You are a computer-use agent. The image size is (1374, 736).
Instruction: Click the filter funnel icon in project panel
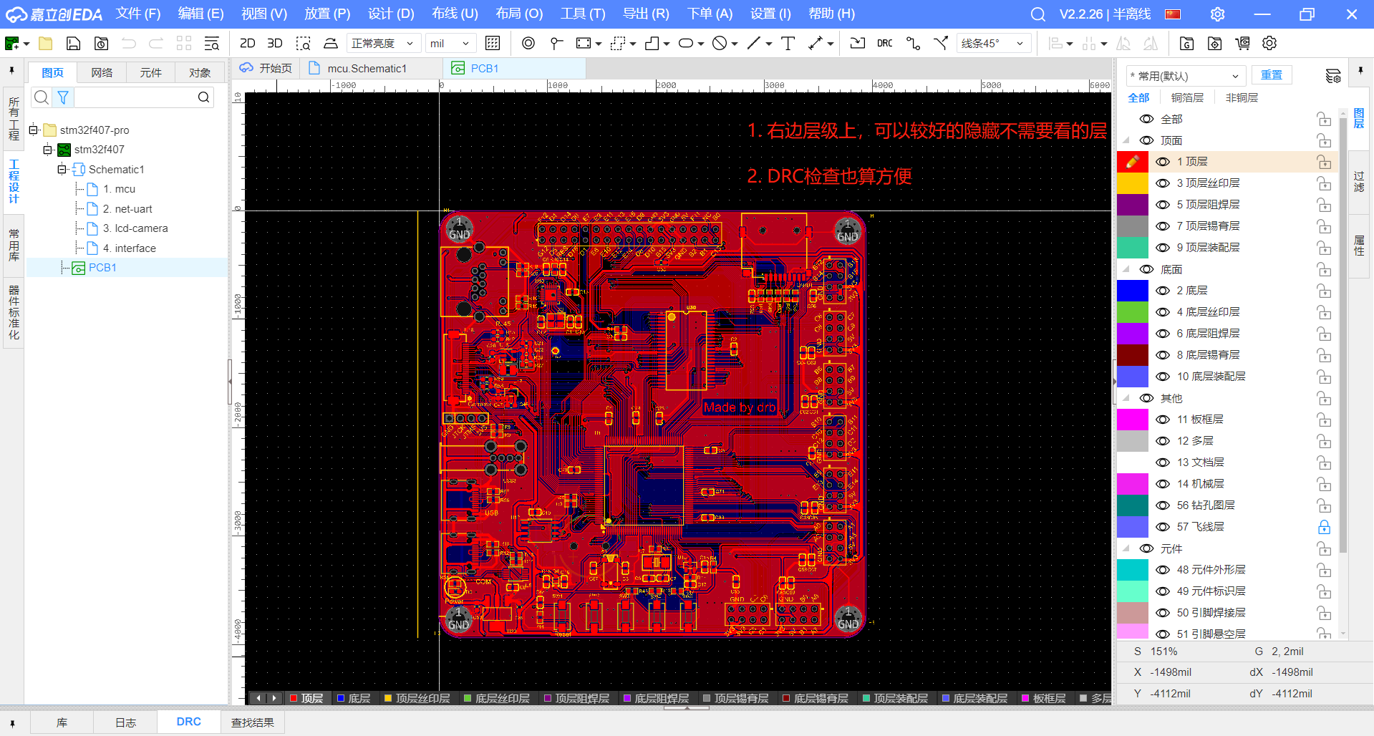pyautogui.click(x=63, y=97)
